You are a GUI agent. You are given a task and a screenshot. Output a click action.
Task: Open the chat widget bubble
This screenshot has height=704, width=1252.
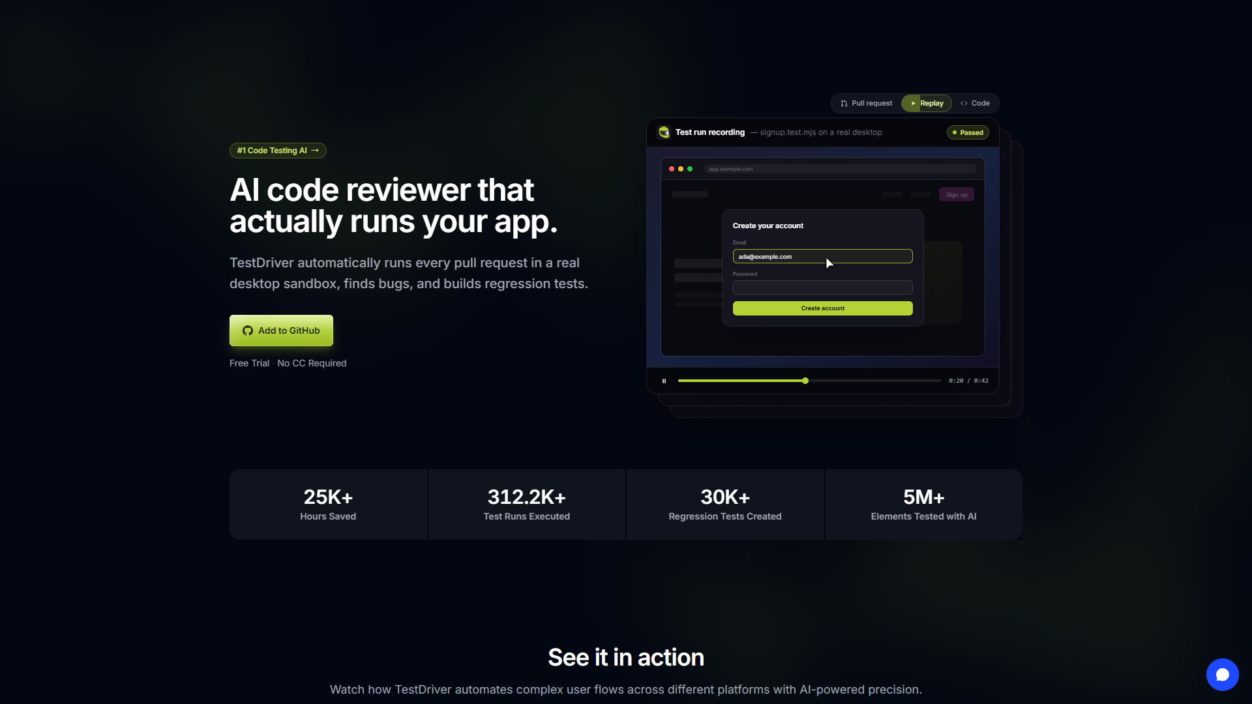point(1222,675)
